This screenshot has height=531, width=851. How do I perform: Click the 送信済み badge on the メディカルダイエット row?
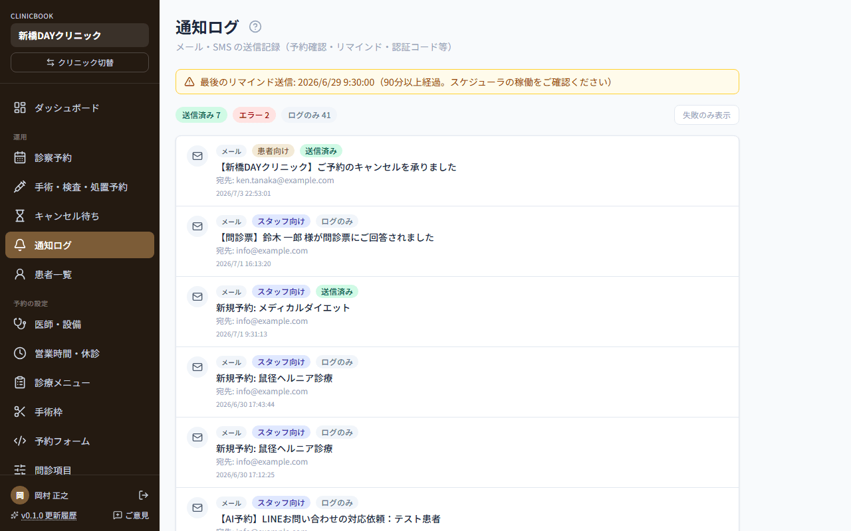coord(337,291)
